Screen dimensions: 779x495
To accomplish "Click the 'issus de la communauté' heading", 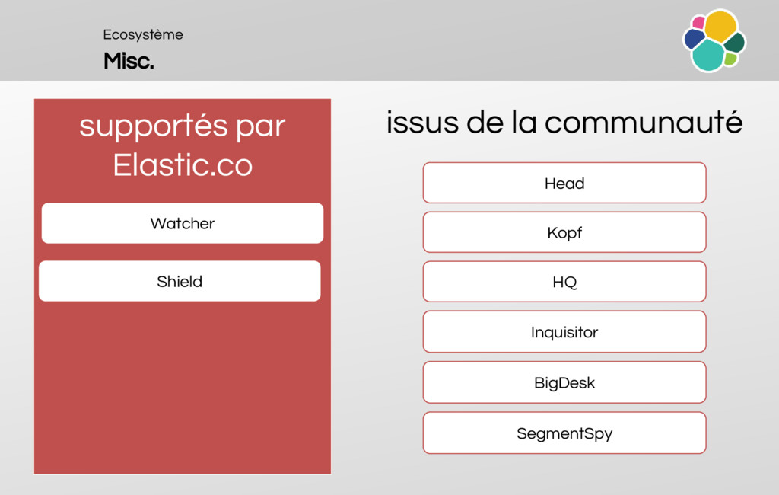I will pyautogui.click(x=564, y=123).
